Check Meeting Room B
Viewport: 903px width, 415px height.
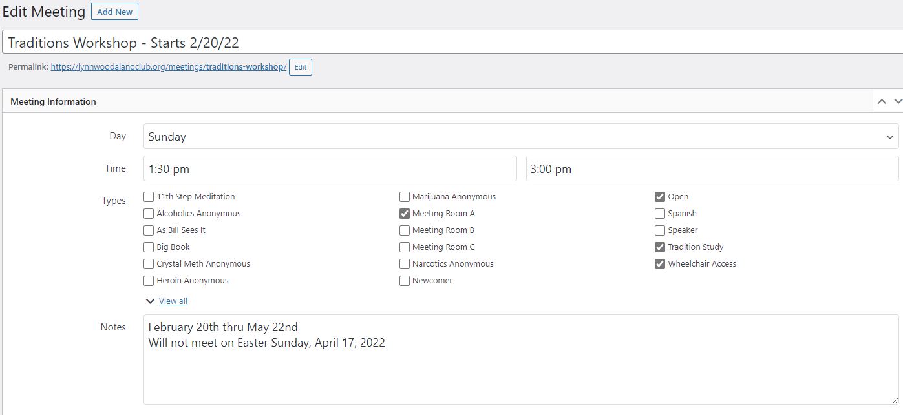click(405, 230)
